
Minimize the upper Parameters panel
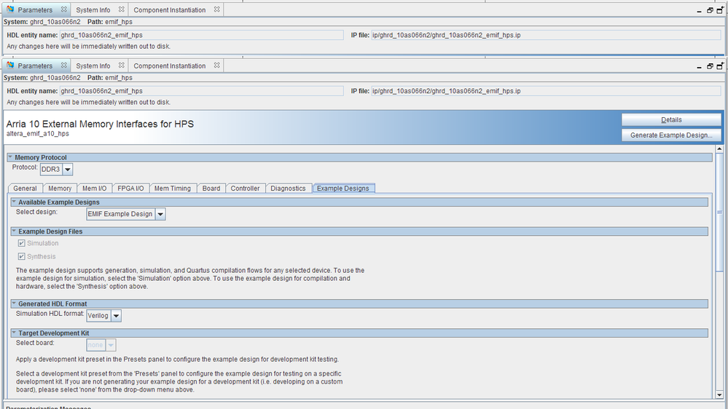tap(699, 11)
